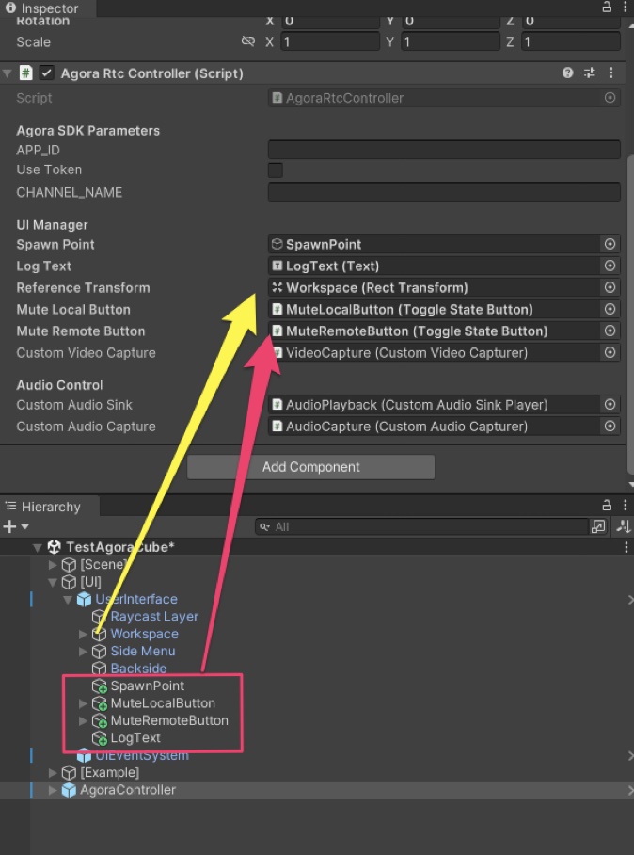The image size is (634, 855).
Task: Select LogText in Hierarchy
Action: 135,737
